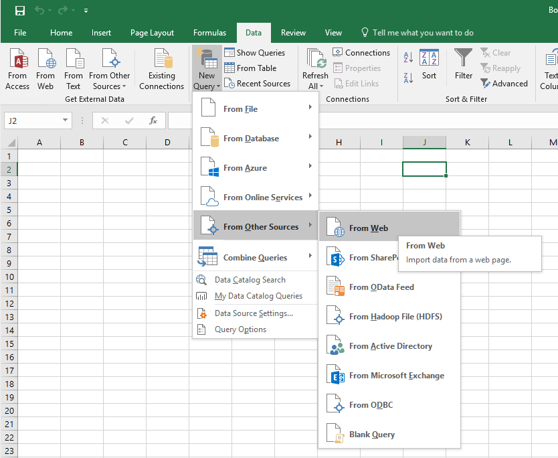Choose From Microsoft Exchange
This screenshot has height=458, width=558.
coord(389,376)
